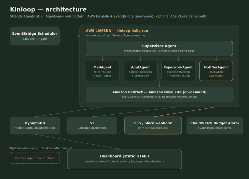Click '50/80/100% email alerts' text
This screenshot has height=179, width=249.
215,128
